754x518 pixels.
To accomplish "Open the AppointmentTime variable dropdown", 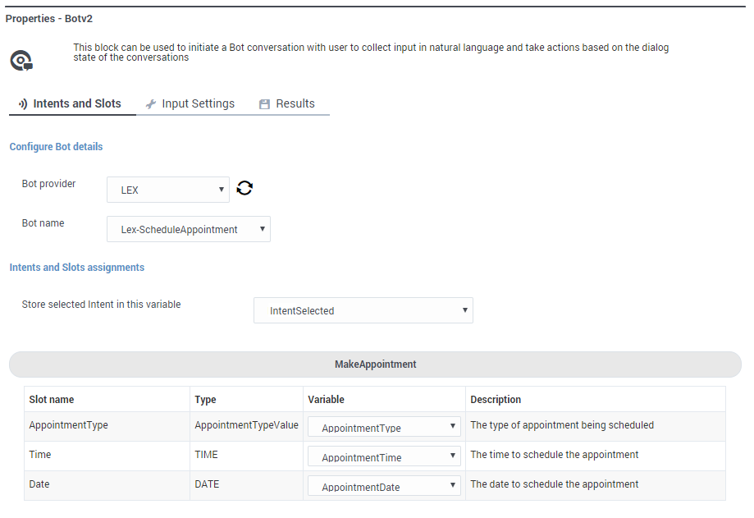I will click(384, 457).
